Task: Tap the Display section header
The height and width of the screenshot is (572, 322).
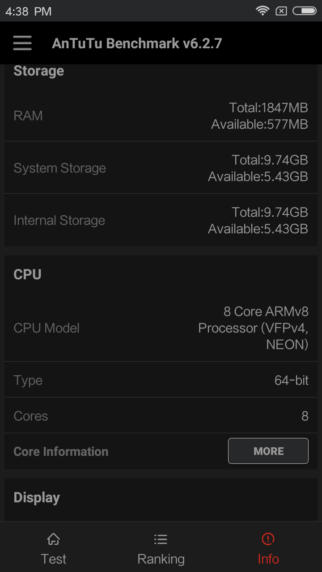Action: click(37, 498)
